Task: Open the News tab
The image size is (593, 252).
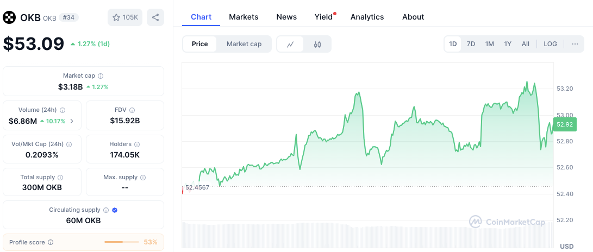Action: (286, 17)
